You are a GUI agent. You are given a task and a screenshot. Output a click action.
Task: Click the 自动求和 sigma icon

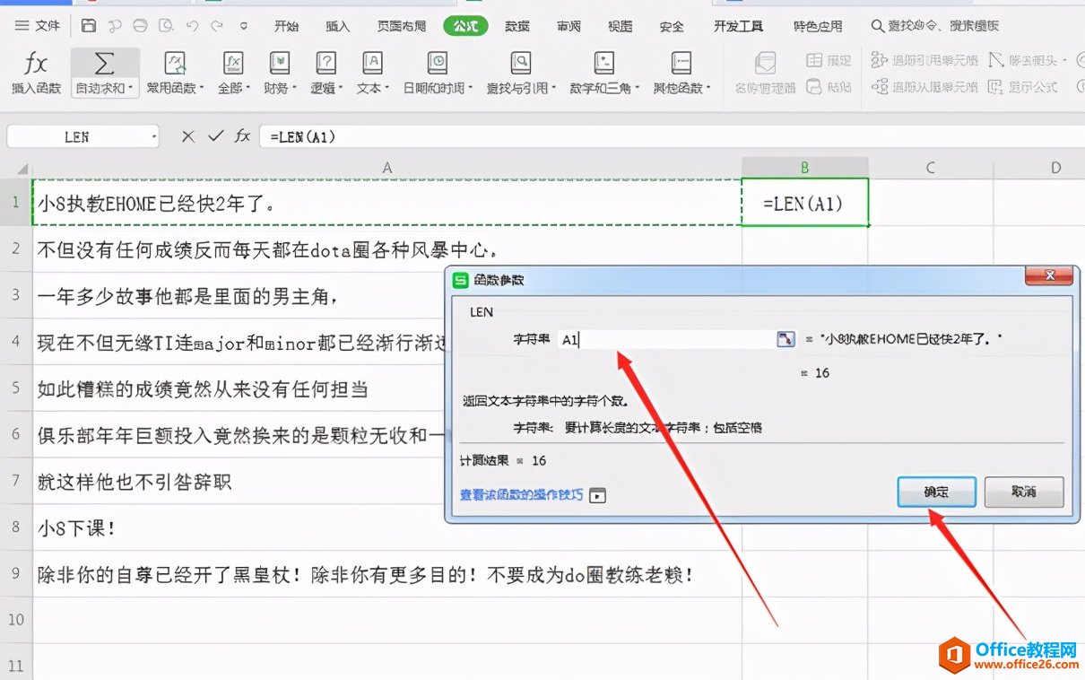[105, 64]
